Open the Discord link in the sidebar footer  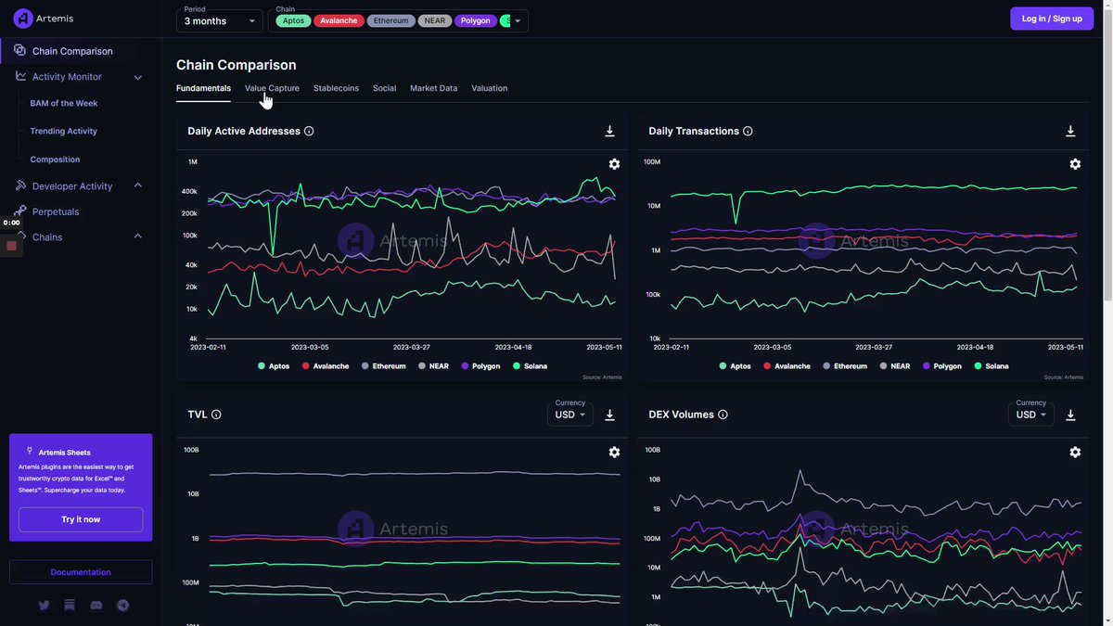(x=96, y=606)
